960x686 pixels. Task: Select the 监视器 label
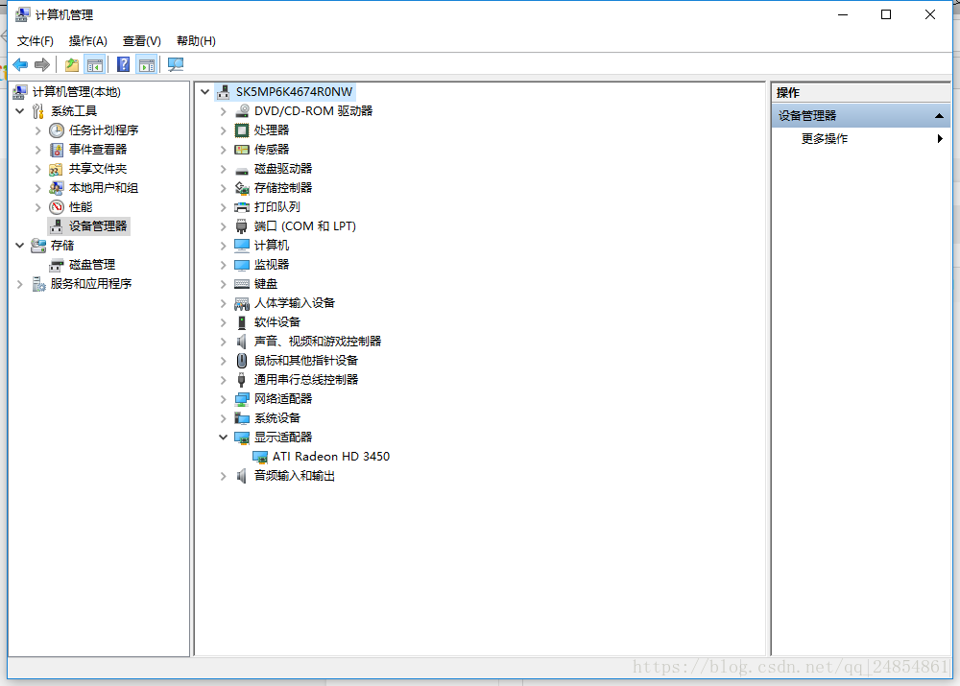pyautogui.click(x=272, y=265)
